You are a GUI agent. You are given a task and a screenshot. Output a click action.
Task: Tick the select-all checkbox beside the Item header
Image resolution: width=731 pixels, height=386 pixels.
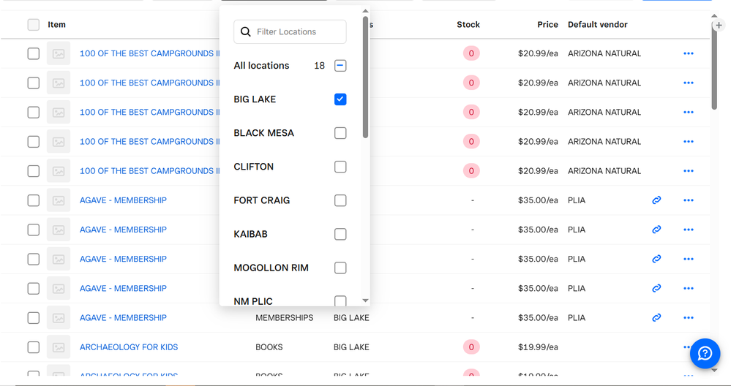34,25
